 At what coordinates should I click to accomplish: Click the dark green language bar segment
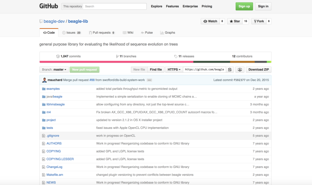click(x=212, y=62)
